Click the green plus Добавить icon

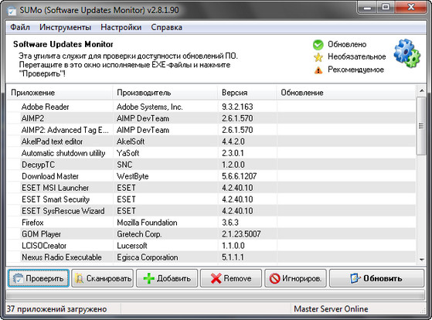pyautogui.click(x=149, y=278)
